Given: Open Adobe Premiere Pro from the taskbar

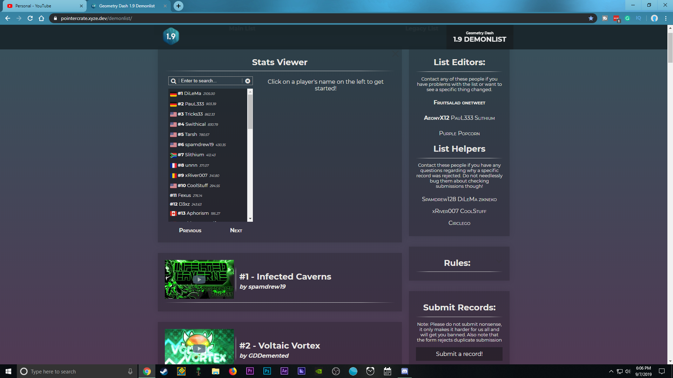Looking at the screenshot, I should coord(250,371).
